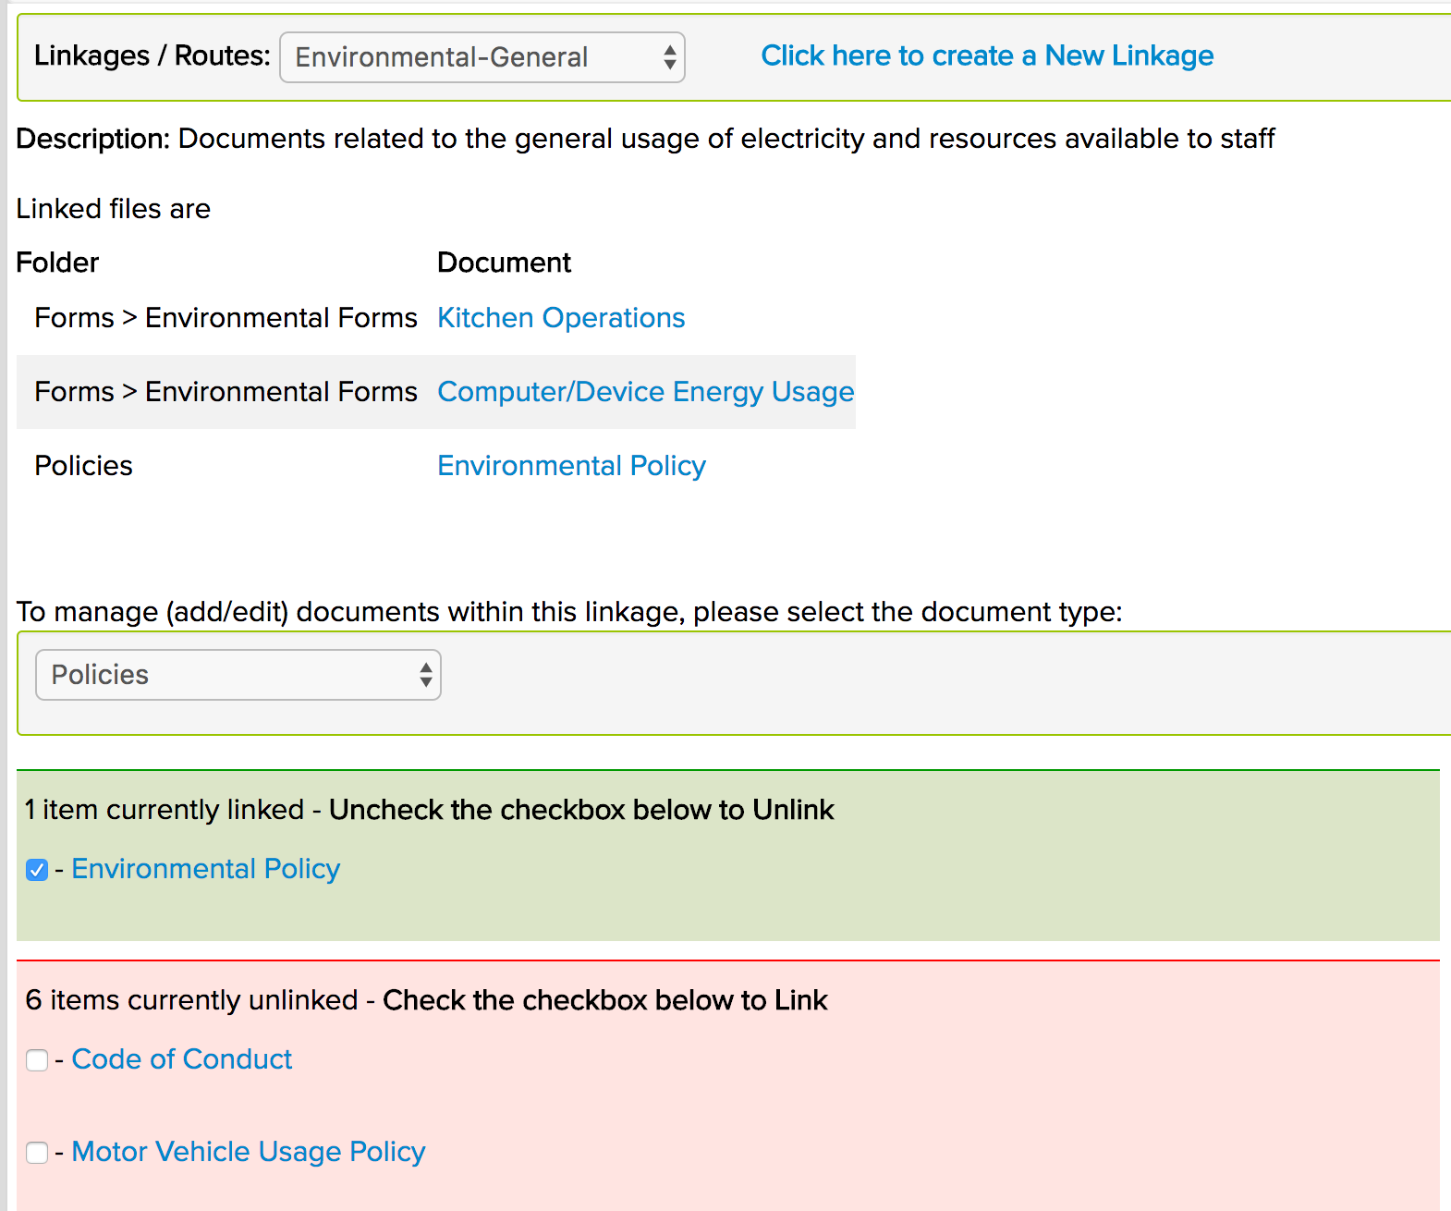This screenshot has width=1451, height=1211.
Task: Open Environmental Policy link in linked section
Action: point(206,869)
